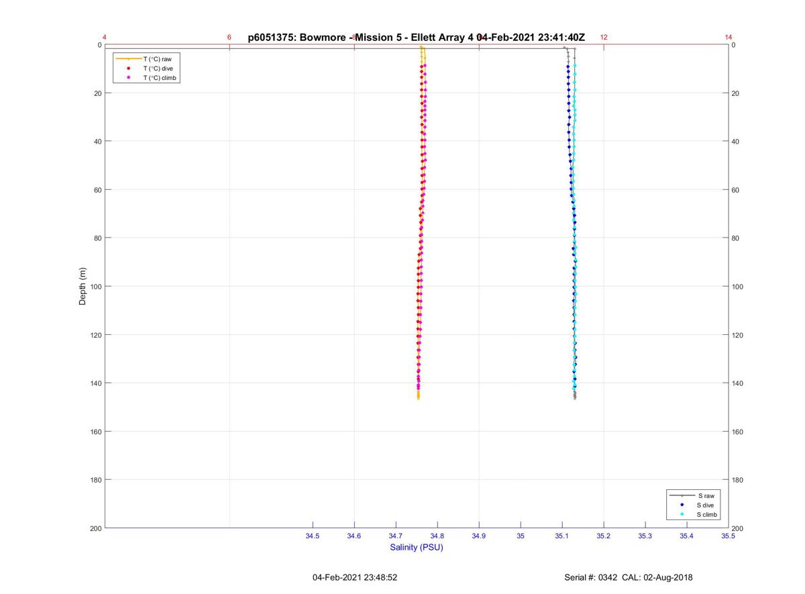
Task: Click the 200 tick on right depth axis
Action: (x=738, y=528)
